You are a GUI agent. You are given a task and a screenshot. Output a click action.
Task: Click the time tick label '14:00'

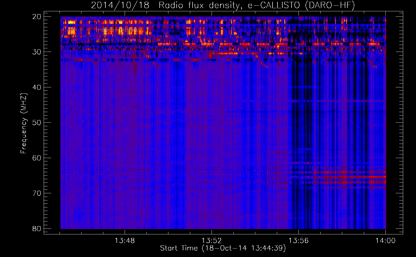click(x=385, y=241)
